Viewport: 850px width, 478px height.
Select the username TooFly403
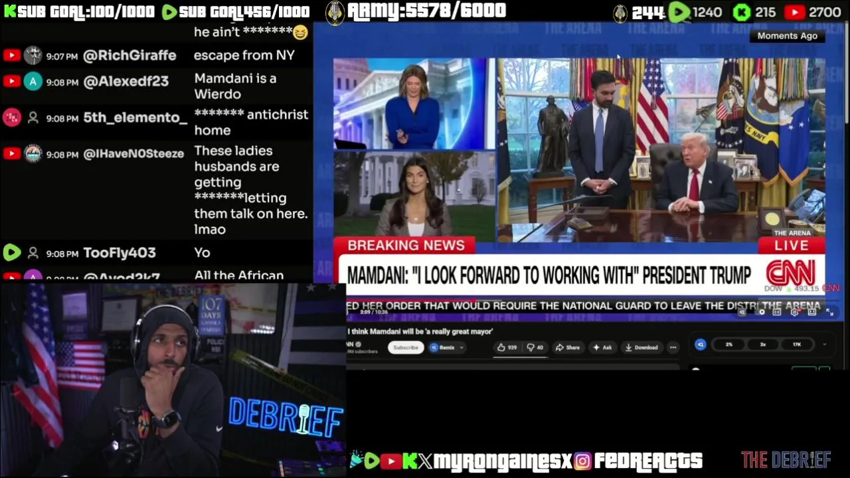click(120, 253)
